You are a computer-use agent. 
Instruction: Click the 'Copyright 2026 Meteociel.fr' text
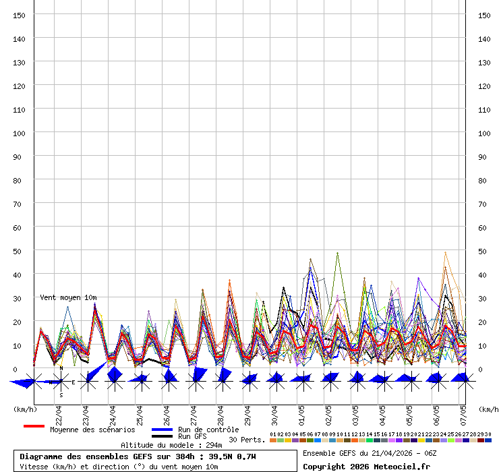tap(366, 467)
